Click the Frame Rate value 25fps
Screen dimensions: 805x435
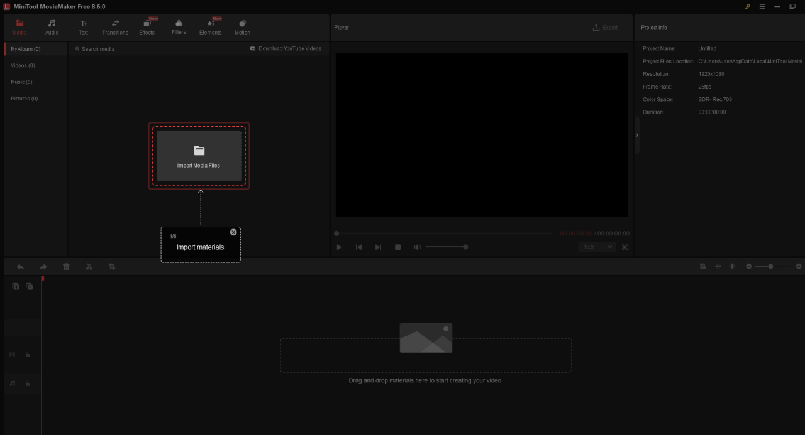click(705, 87)
